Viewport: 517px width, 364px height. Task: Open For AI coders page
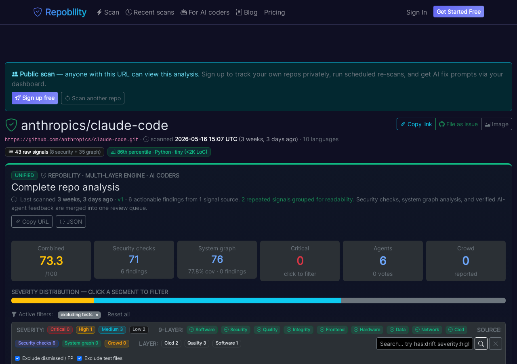205,12
